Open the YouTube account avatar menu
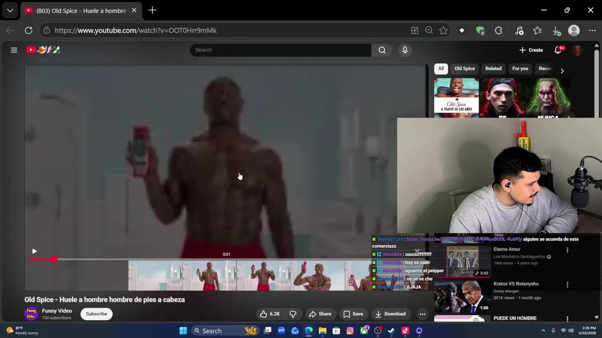 578,50
